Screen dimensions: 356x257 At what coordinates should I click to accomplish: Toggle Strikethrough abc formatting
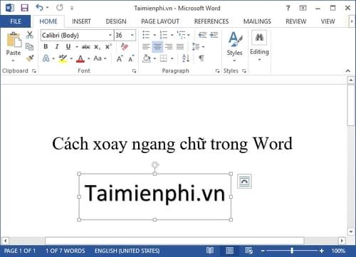(86, 47)
